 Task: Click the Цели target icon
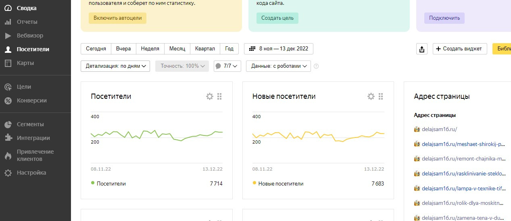coord(8,87)
